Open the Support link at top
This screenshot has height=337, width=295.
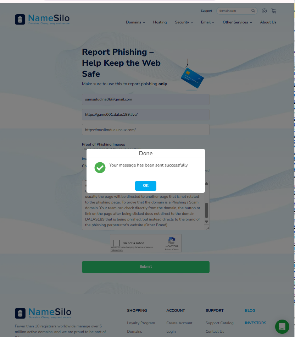[206, 11]
